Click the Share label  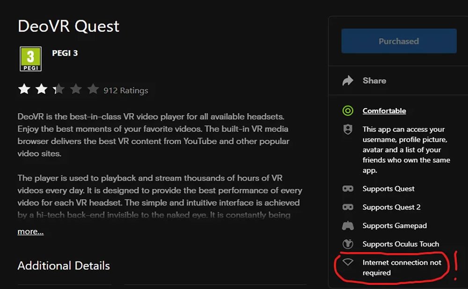[374, 80]
